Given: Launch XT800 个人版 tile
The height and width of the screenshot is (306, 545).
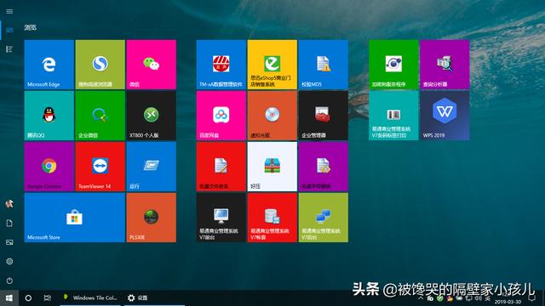Looking at the screenshot, I should tap(152, 116).
